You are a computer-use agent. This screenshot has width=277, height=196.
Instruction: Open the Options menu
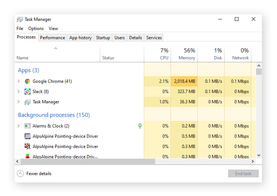pos(36,29)
